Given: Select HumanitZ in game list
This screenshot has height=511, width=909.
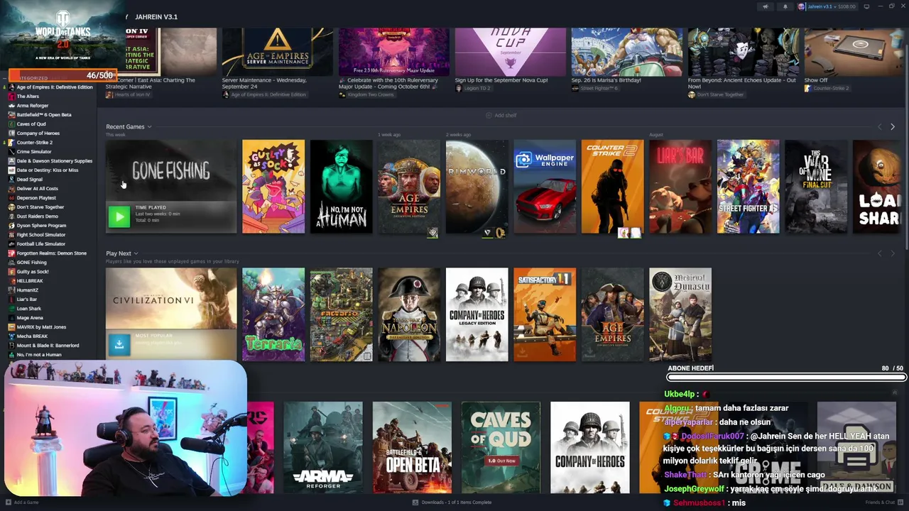Looking at the screenshot, I should (27, 290).
